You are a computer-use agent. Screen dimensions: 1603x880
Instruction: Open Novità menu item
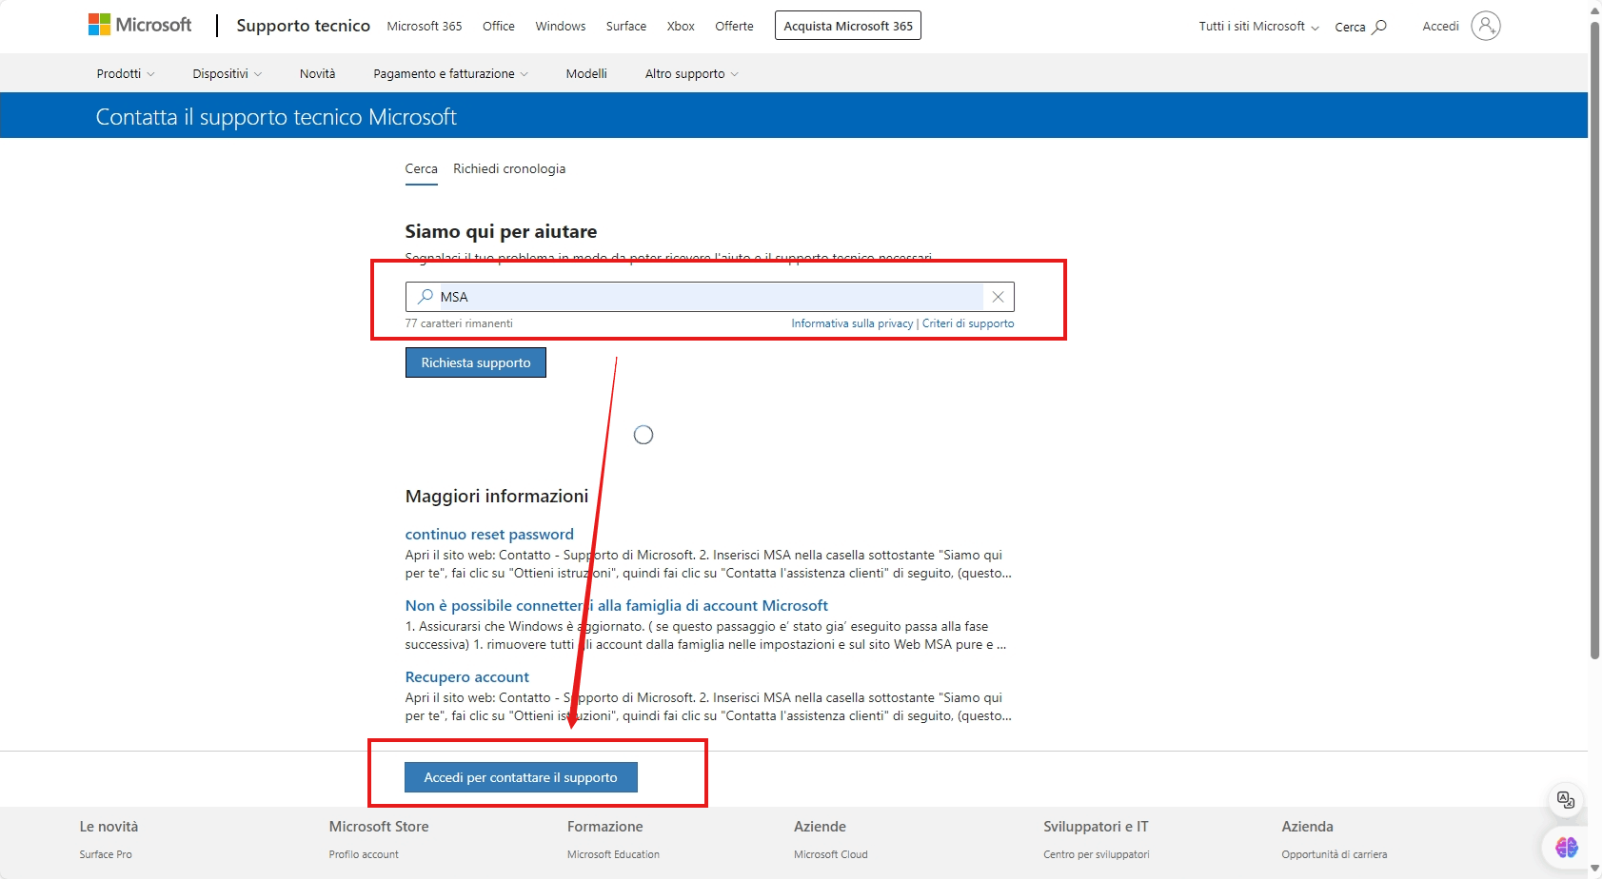[317, 73]
